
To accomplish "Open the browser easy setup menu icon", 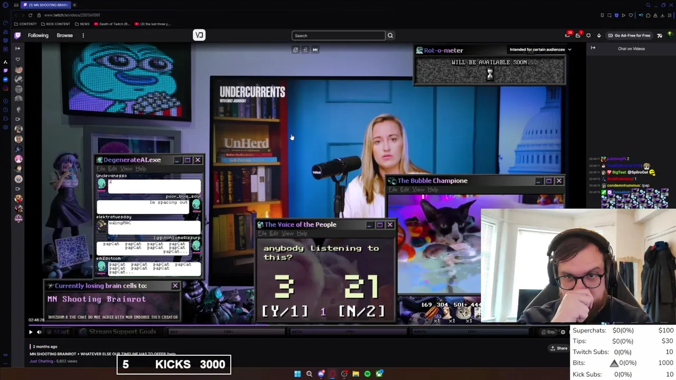I will (x=670, y=15).
